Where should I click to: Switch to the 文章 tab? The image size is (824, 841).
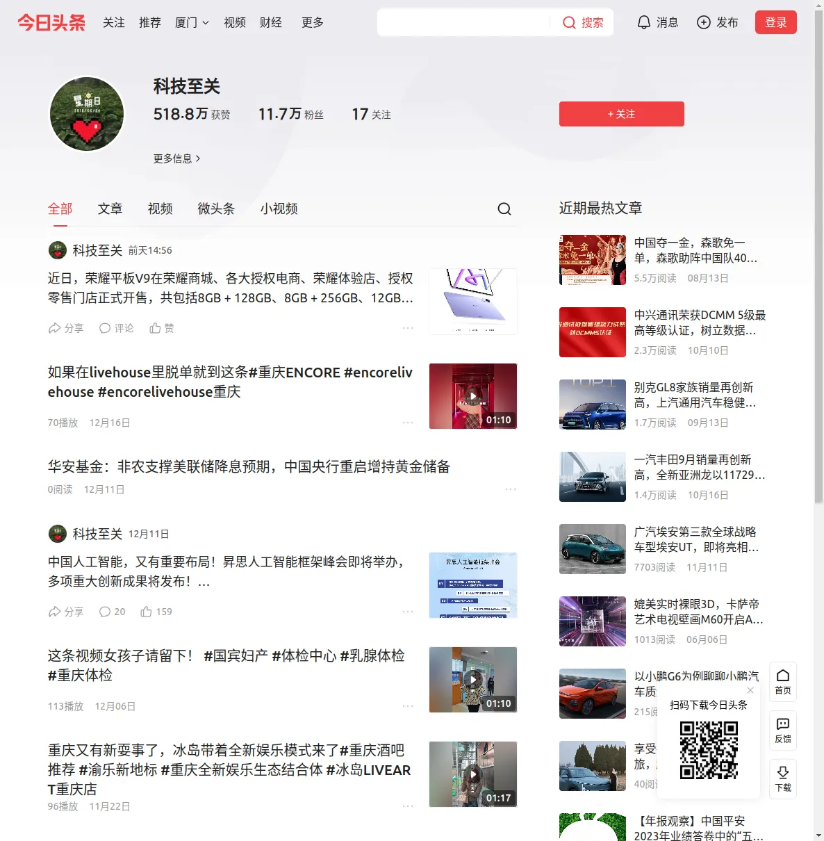[x=110, y=209]
